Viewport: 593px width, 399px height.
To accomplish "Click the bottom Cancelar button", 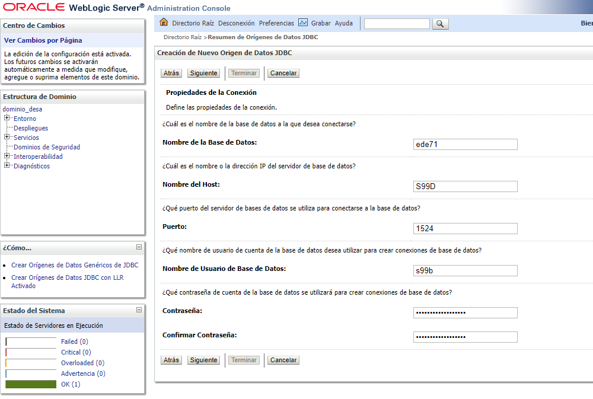I will (283, 360).
